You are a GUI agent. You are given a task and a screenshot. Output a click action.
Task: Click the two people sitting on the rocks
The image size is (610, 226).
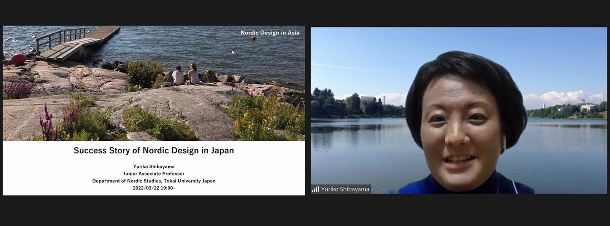tap(186, 75)
